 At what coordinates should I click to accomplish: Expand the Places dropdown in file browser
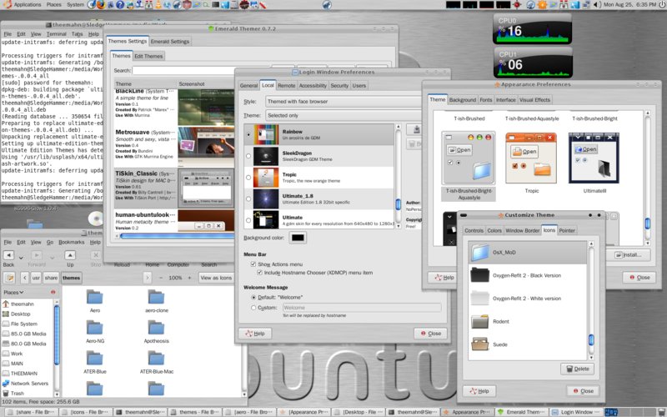click(13, 293)
